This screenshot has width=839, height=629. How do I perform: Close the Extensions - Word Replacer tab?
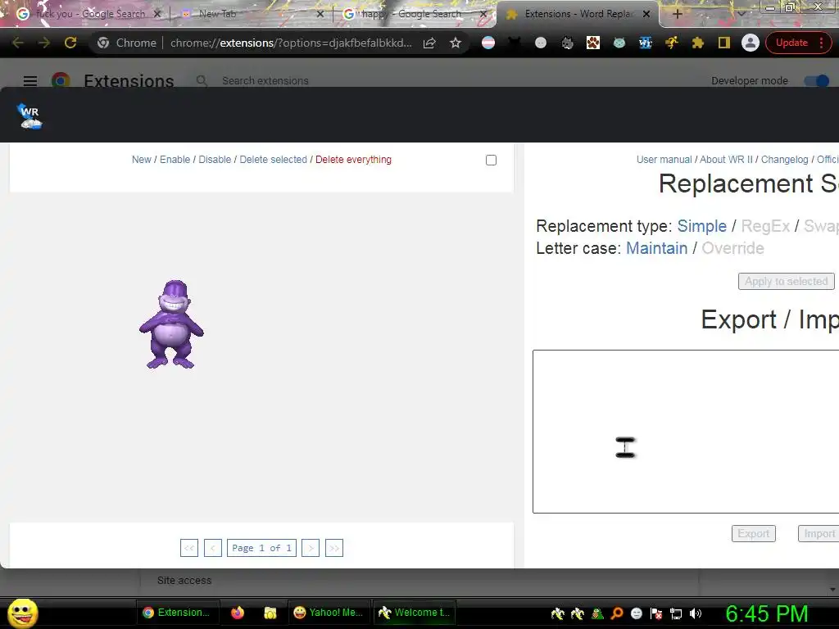646,14
